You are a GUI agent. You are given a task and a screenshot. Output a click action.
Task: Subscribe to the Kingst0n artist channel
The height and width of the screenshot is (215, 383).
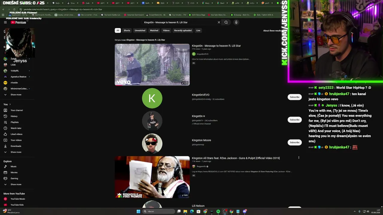294,120
